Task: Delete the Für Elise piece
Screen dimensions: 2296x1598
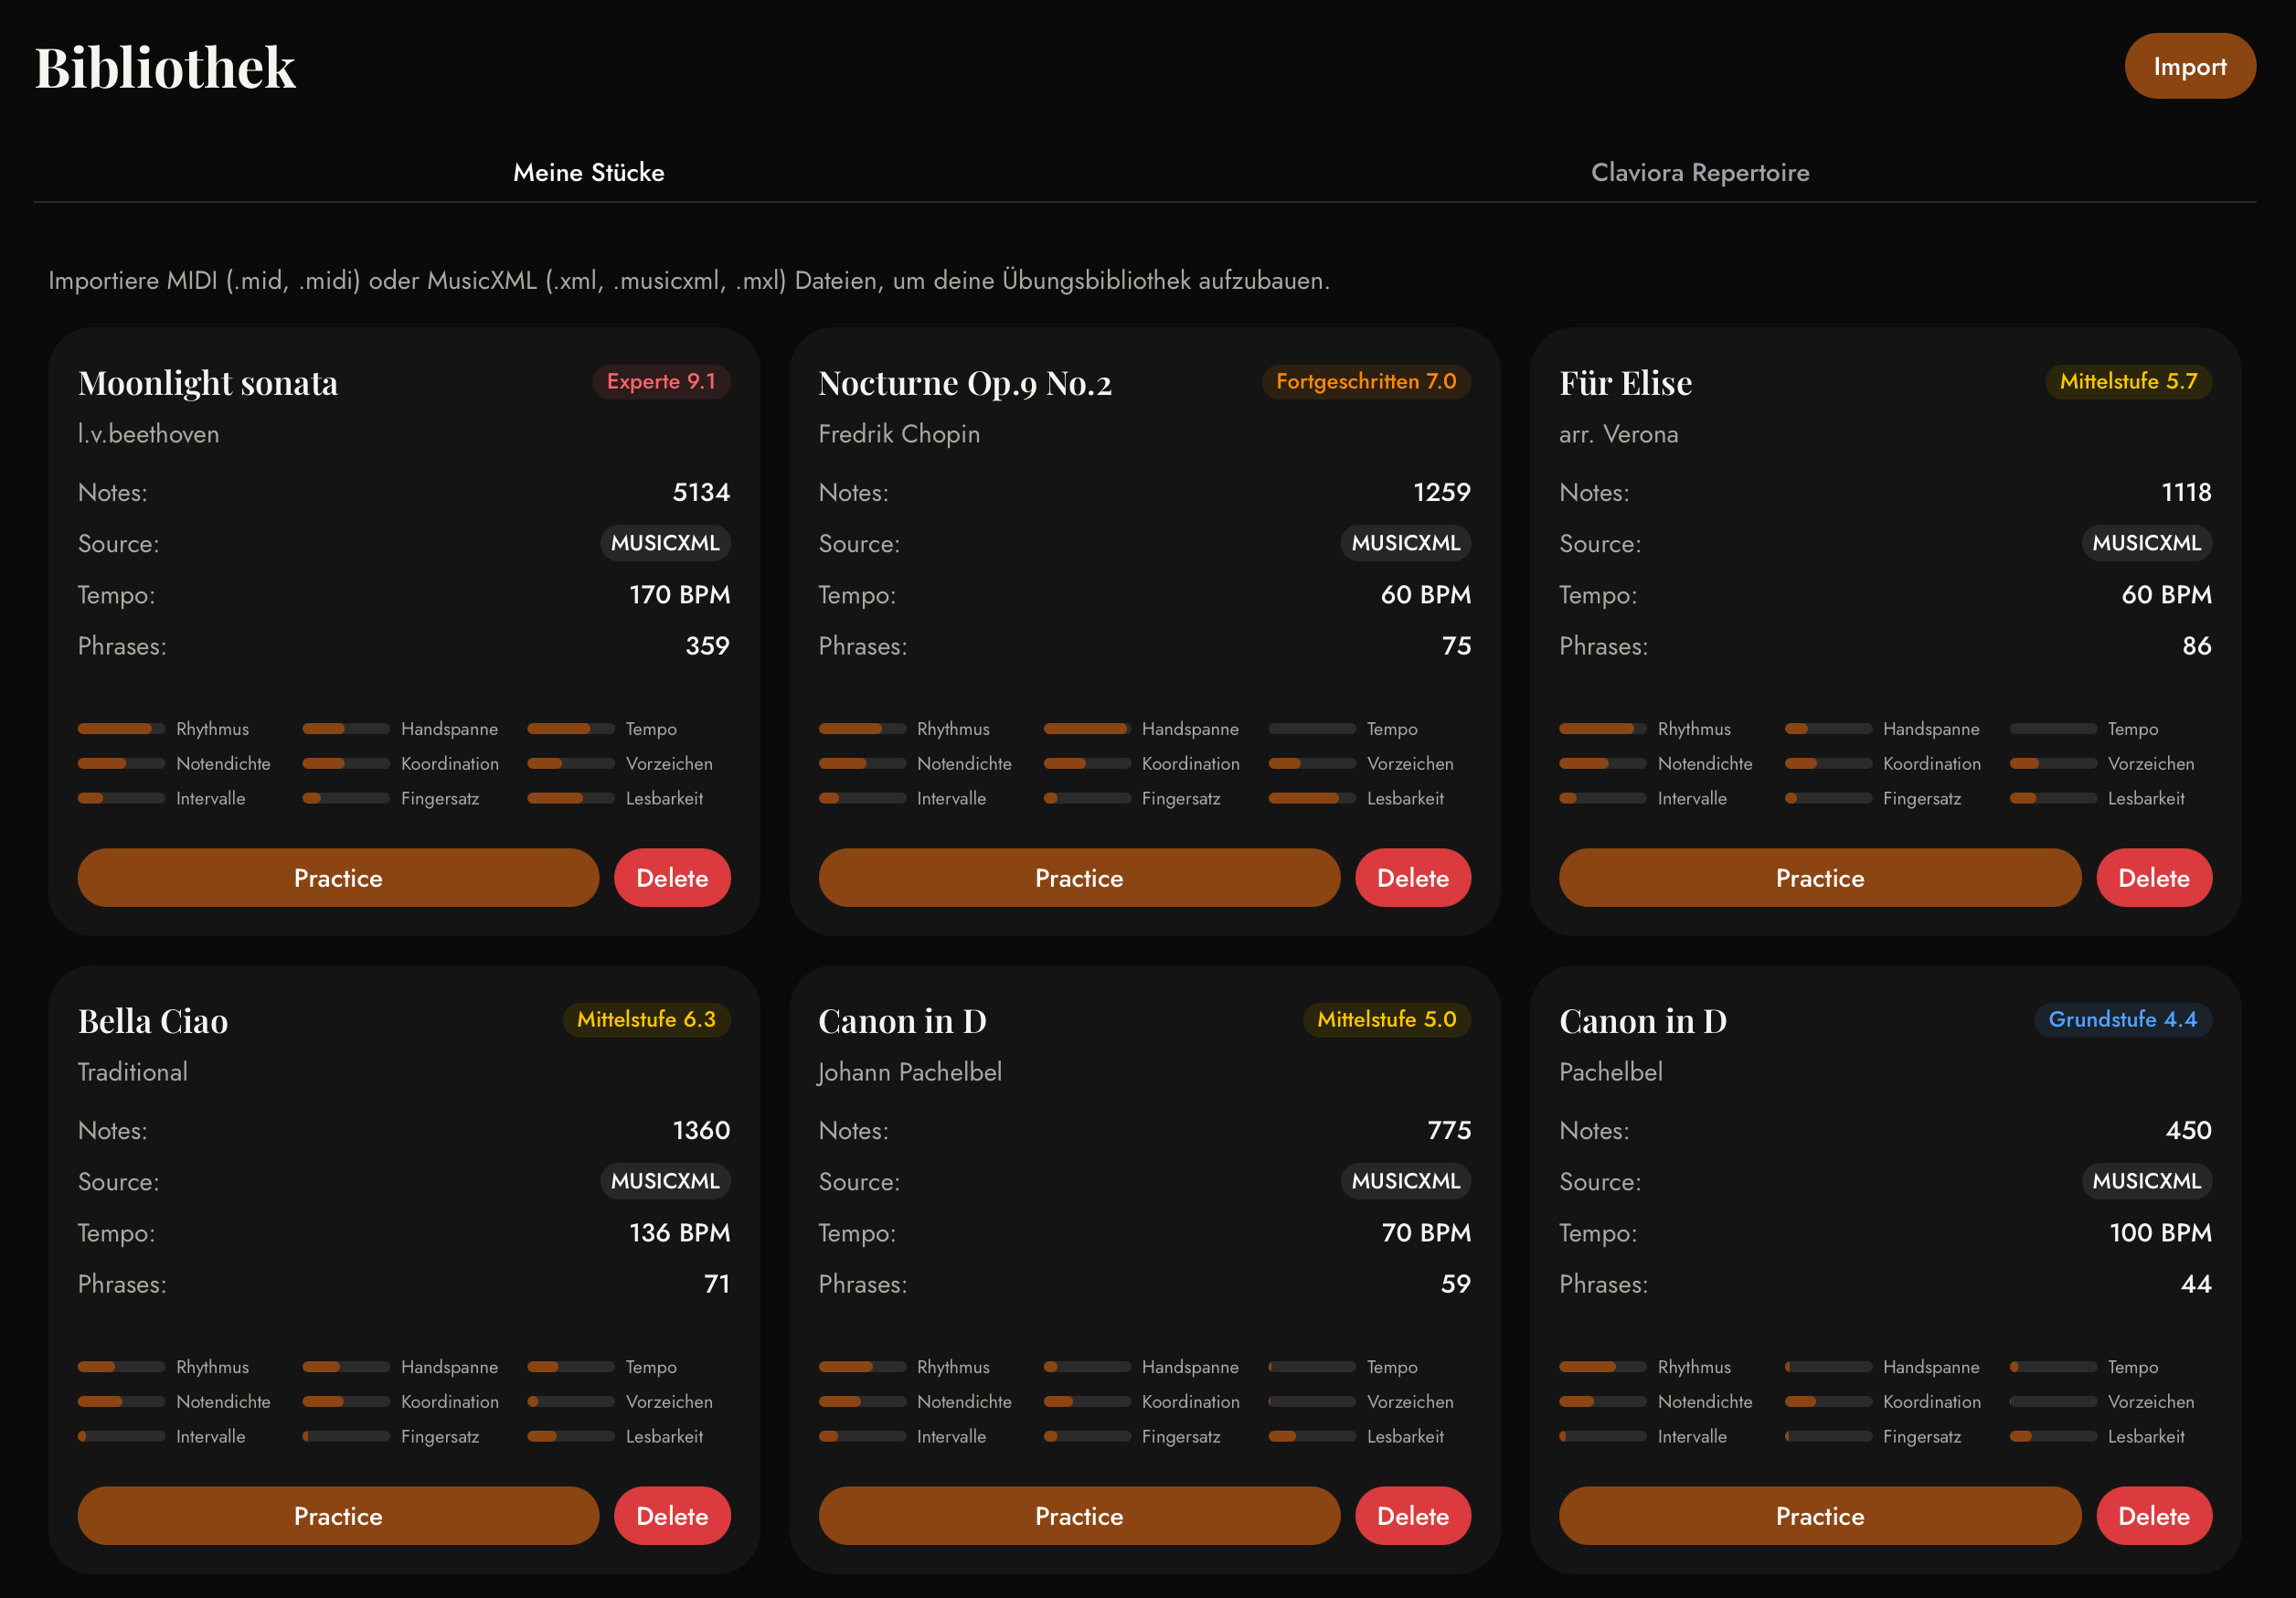Action: (2153, 877)
